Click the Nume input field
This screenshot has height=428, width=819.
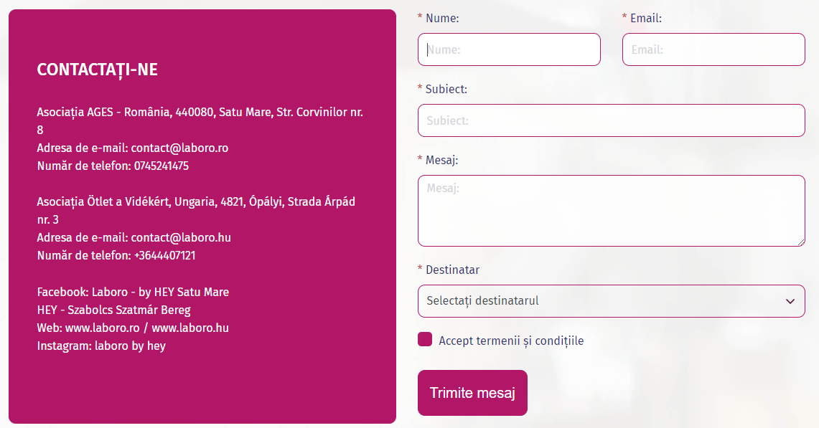(509, 49)
